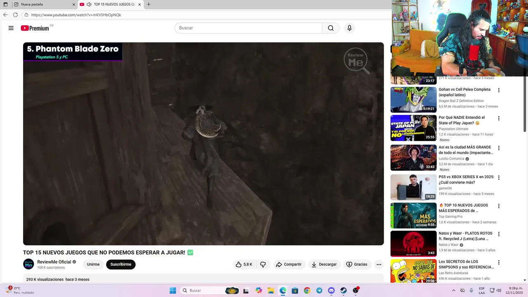Mute the tab using the speaker icon
Image resolution: width=528 pixels, height=297 pixels.
pos(89,5)
